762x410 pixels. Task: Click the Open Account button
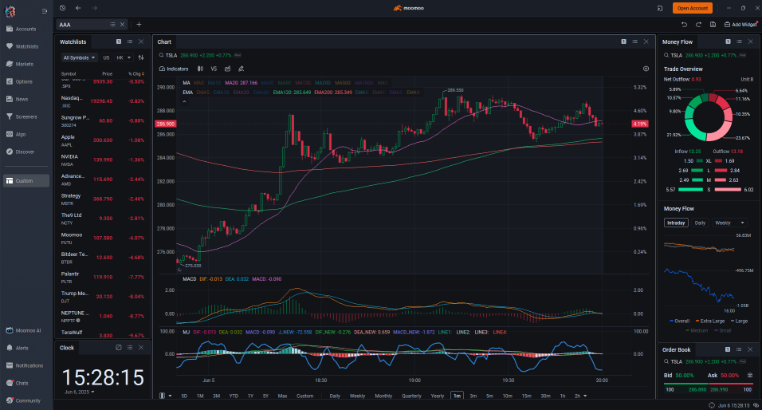(693, 8)
